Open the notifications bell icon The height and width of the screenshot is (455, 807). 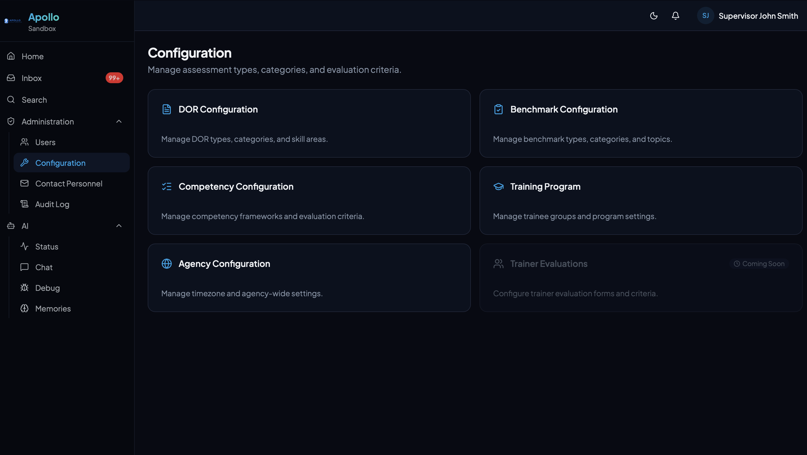(x=675, y=16)
